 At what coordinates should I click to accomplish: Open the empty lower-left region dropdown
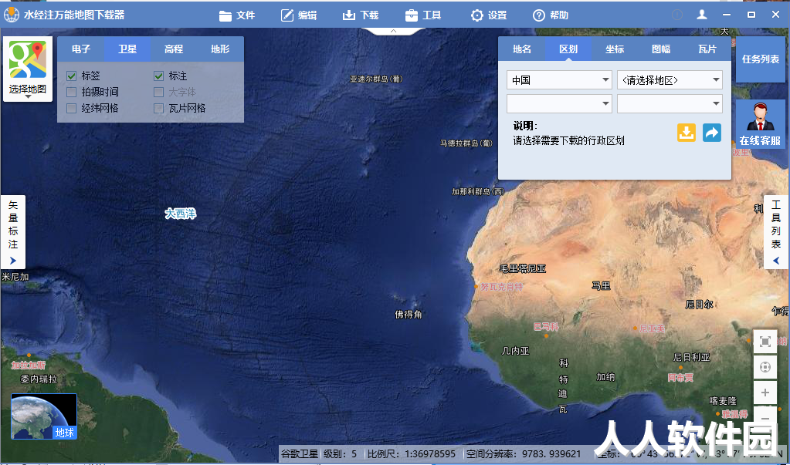click(559, 103)
